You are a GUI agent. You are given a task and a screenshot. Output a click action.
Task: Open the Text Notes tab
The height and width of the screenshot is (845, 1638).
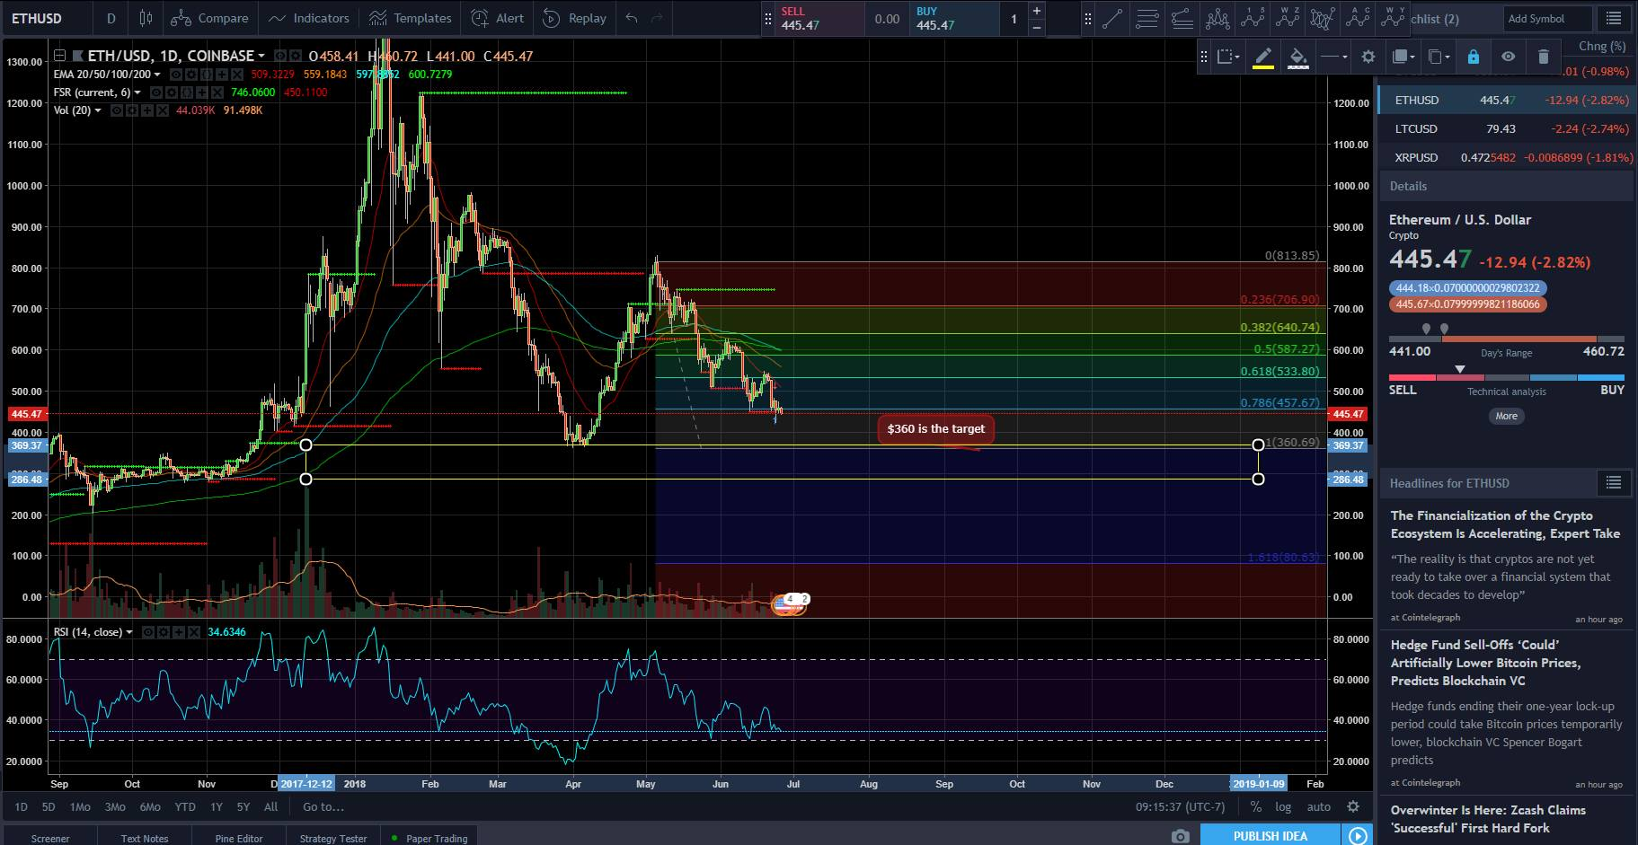[x=145, y=838]
